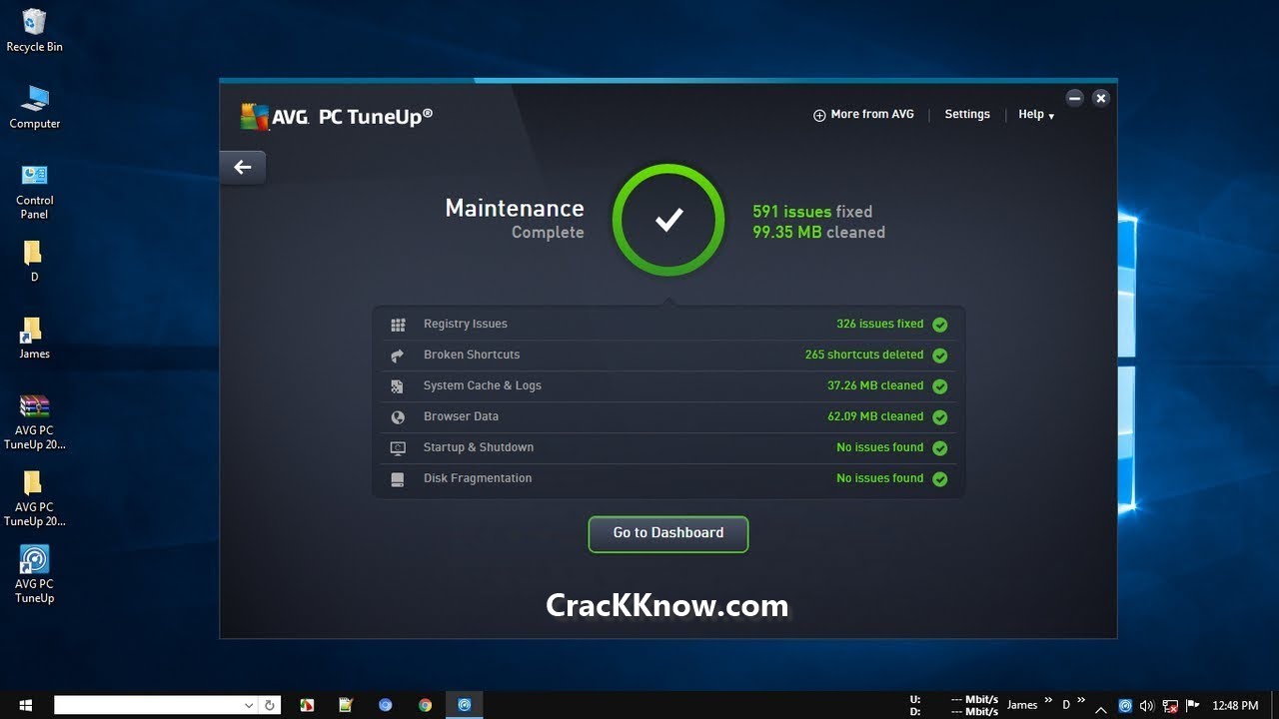Open the Google Chrome taskbar icon

coord(425,705)
